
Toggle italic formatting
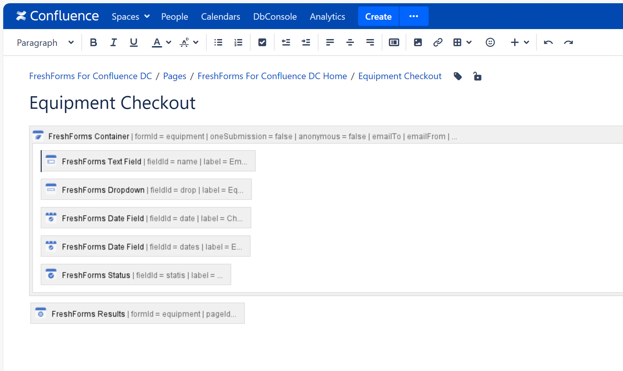pyautogui.click(x=113, y=42)
